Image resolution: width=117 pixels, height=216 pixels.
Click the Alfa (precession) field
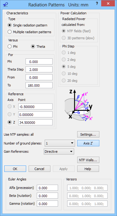(x=47, y=188)
